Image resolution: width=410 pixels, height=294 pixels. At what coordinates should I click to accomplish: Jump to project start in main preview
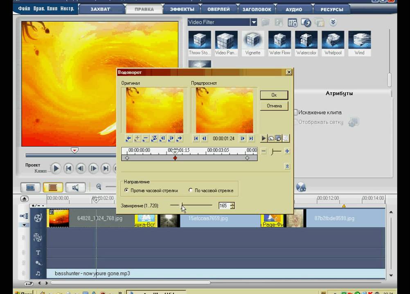point(68,169)
